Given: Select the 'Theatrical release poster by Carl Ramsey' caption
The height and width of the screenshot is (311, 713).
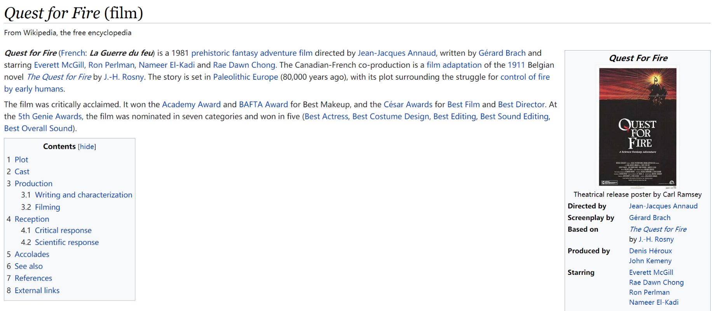Looking at the screenshot, I should (638, 194).
